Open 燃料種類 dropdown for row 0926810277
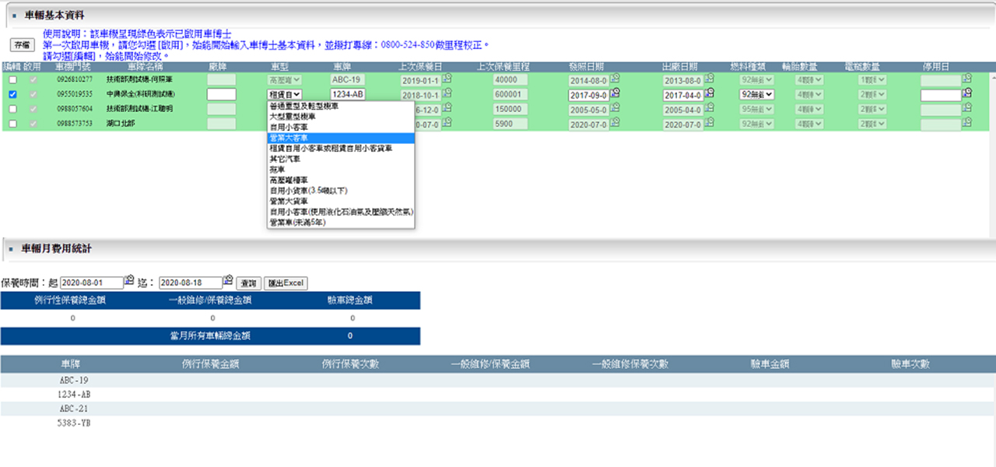The image size is (996, 467). [x=757, y=79]
